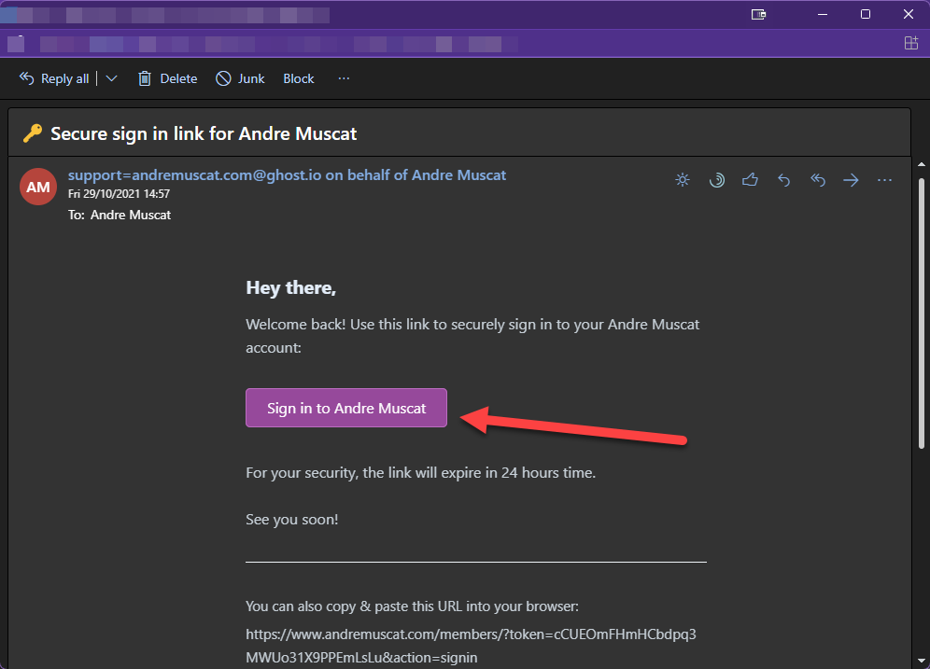The image size is (930, 669).
Task: Click the Reply all toolbar command
Action: (x=54, y=78)
